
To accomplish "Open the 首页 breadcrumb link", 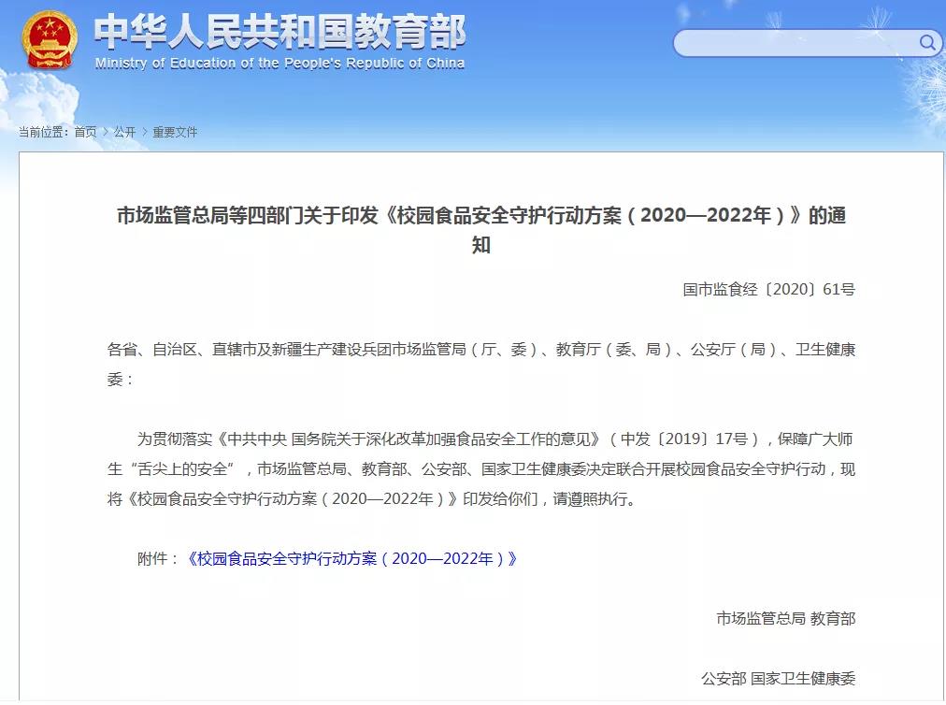I will tap(85, 132).
